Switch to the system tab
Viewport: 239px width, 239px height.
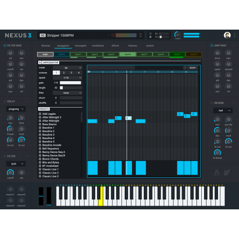pos(150,46)
